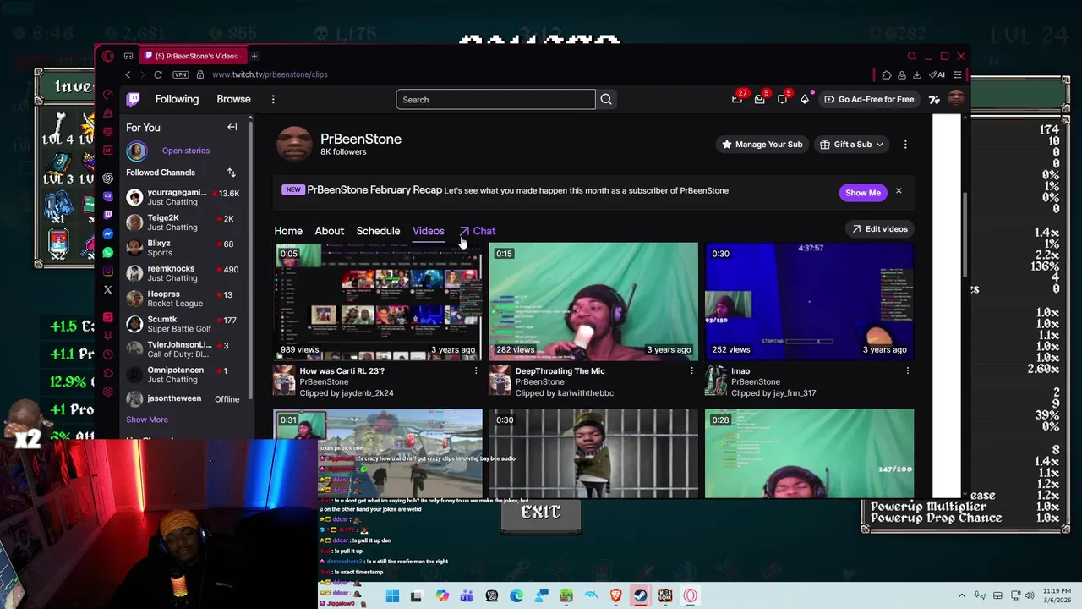The image size is (1082, 609).
Task: Open the Twitch home logo
Action: pyautogui.click(x=134, y=99)
